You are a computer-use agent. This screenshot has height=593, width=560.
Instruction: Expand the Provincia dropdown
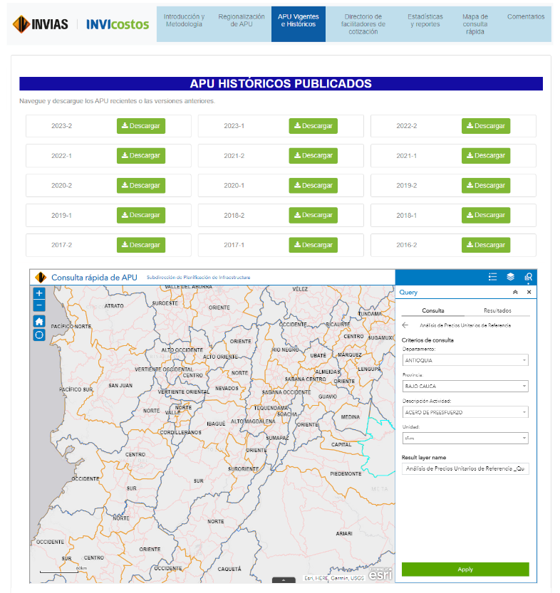click(x=465, y=387)
